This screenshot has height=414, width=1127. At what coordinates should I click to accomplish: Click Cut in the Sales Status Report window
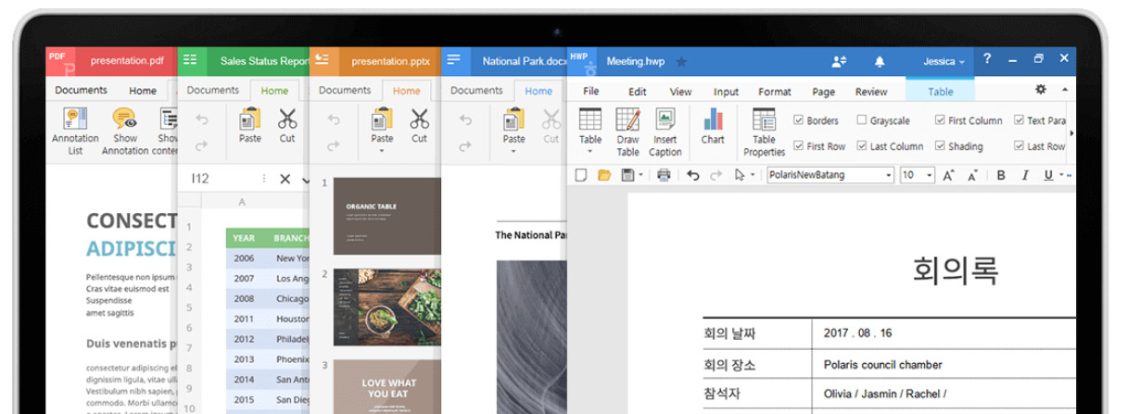[287, 126]
